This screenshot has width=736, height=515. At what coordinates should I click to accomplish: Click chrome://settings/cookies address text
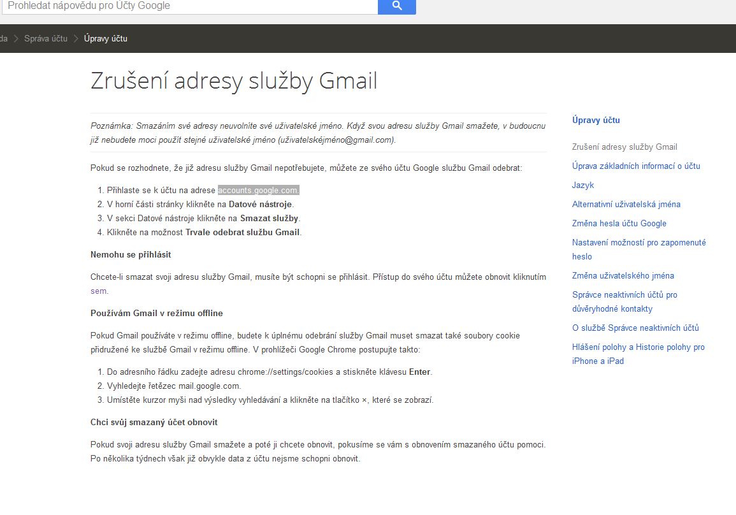285,372
